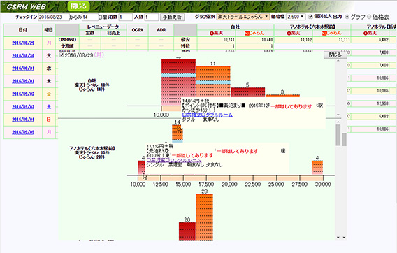
Task: Click the tall orange bar labeled 28
Action: (205, 217)
